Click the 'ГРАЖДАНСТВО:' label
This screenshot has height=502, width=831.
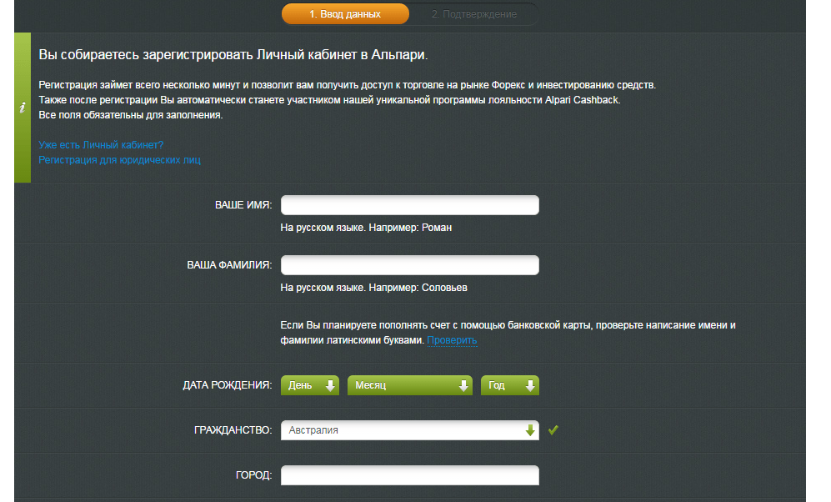click(233, 430)
